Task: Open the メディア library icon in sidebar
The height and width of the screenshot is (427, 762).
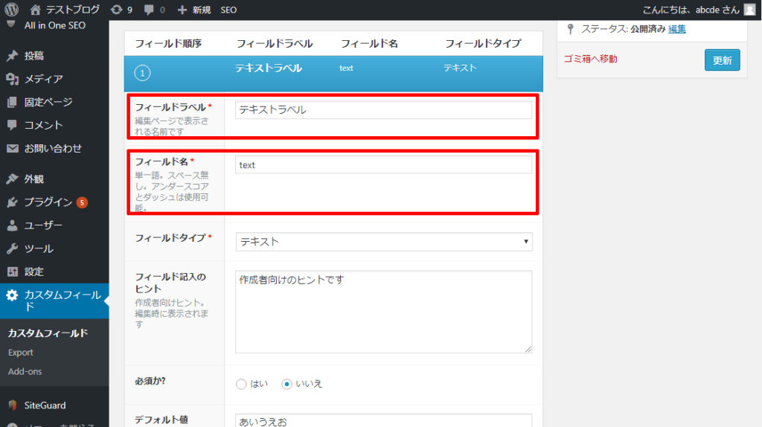Action: (x=12, y=79)
